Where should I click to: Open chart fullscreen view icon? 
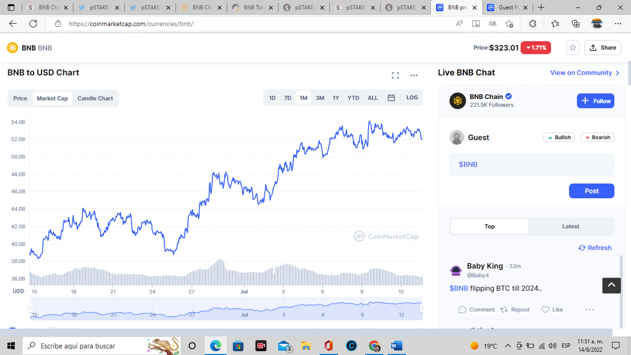[x=396, y=75]
